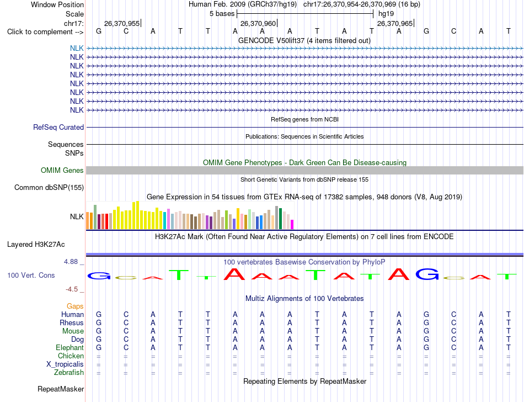Select the Elephant alignment row label
The image size is (524, 402).
[x=70, y=347]
